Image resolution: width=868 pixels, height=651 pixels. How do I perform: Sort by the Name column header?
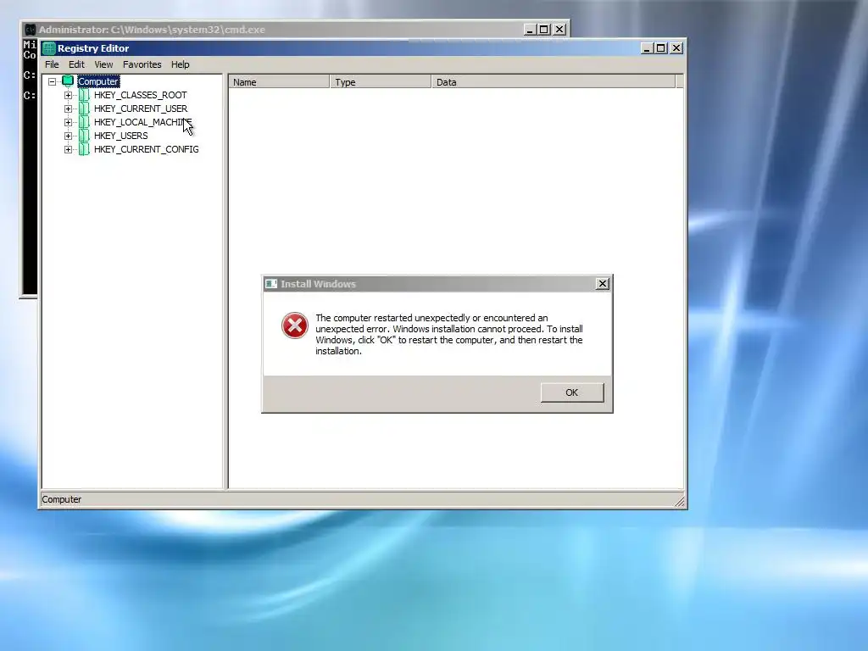click(x=279, y=82)
